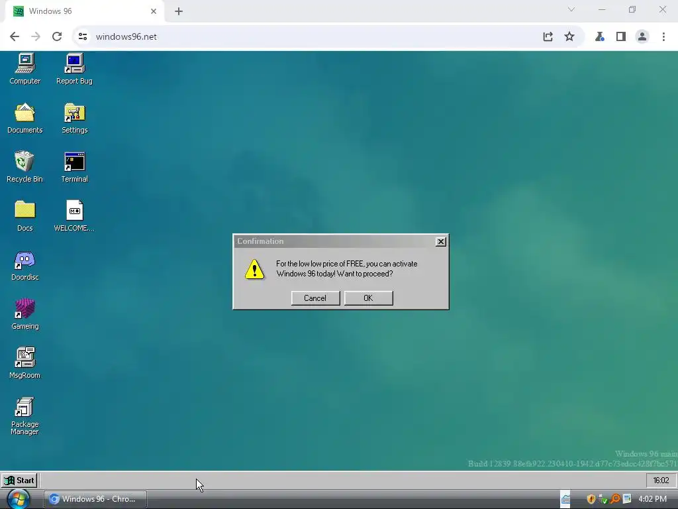Close the Windows 96 browser tab
The width and height of the screenshot is (678, 509).
[154, 11]
